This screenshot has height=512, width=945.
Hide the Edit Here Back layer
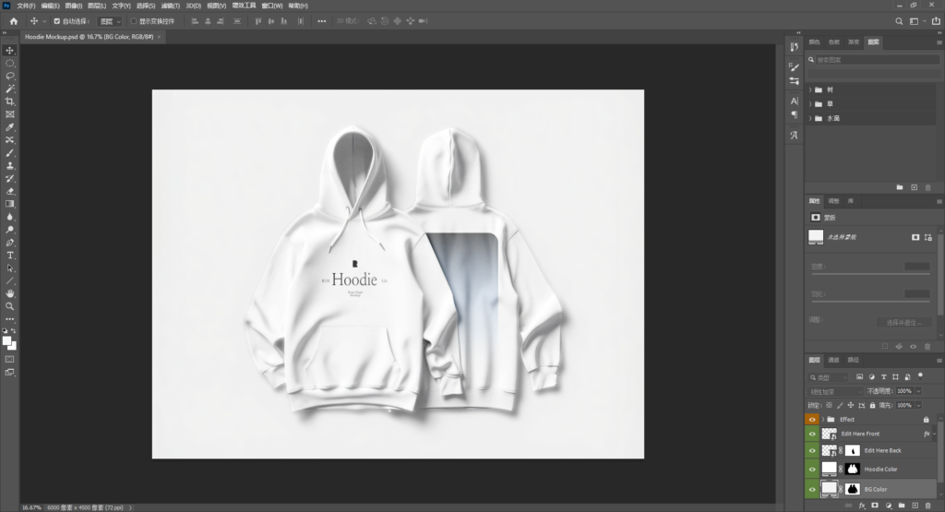pyautogui.click(x=812, y=450)
